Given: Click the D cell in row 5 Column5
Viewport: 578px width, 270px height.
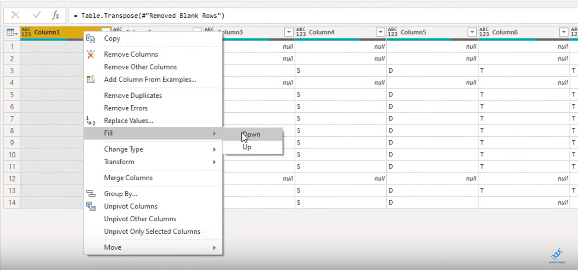Looking at the screenshot, I should tap(433, 94).
